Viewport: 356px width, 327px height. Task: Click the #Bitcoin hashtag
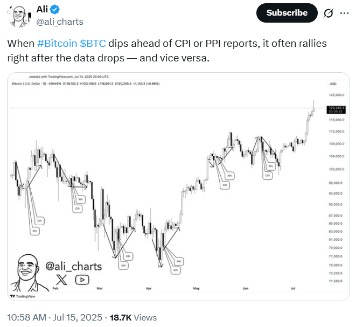pos(57,44)
